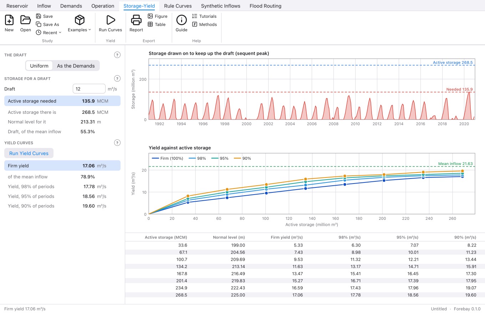Toggle the 90% legend series
This screenshot has width=485, height=313.
click(x=242, y=158)
